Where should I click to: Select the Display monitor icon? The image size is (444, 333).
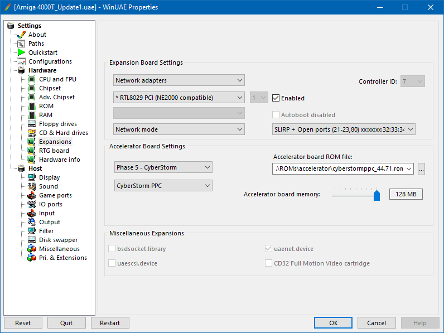(x=32, y=177)
